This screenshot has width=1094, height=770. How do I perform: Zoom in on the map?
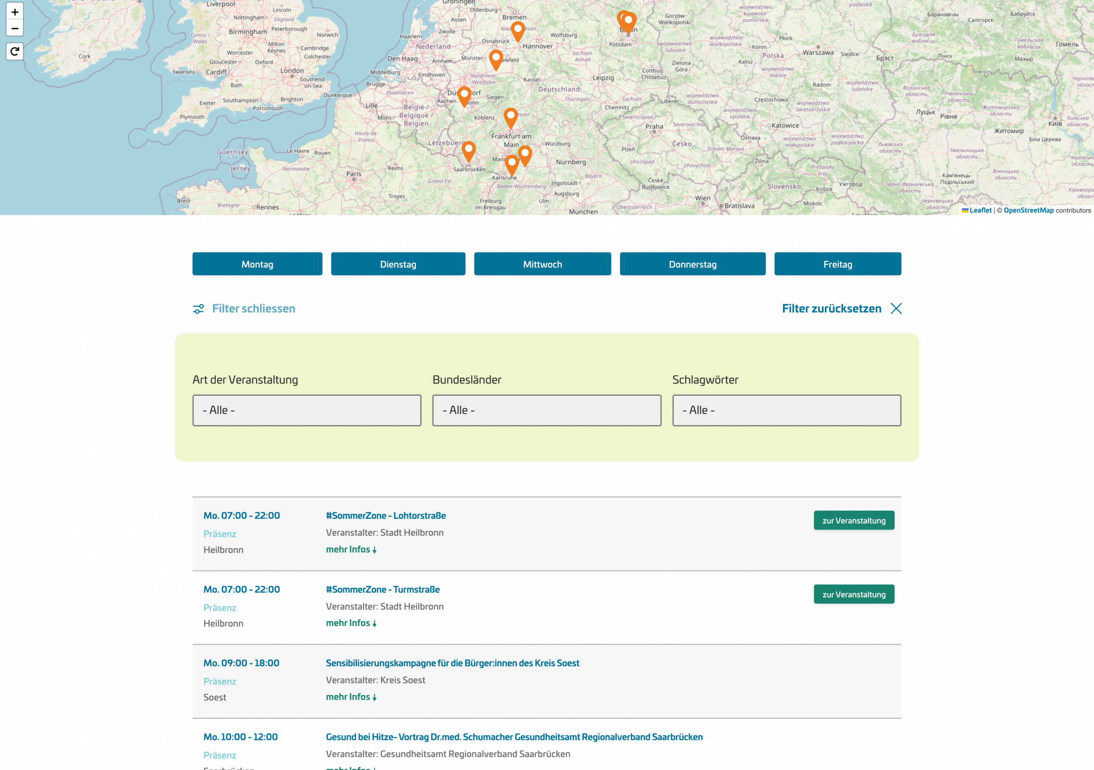(x=15, y=12)
